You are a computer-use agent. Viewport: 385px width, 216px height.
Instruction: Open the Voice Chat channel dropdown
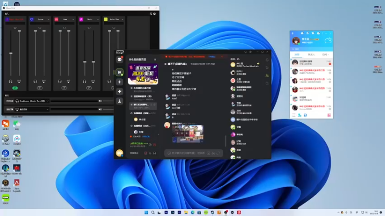pos(121,20)
